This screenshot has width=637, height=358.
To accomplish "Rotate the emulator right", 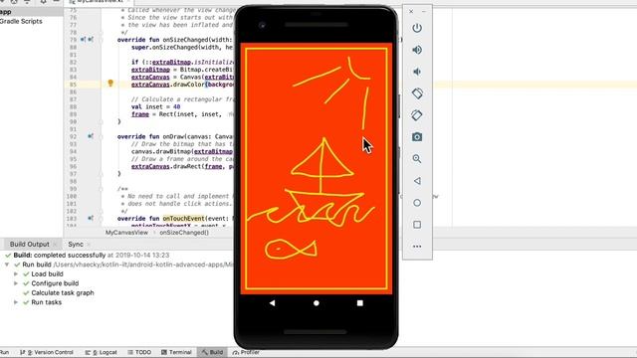I will [x=417, y=115].
